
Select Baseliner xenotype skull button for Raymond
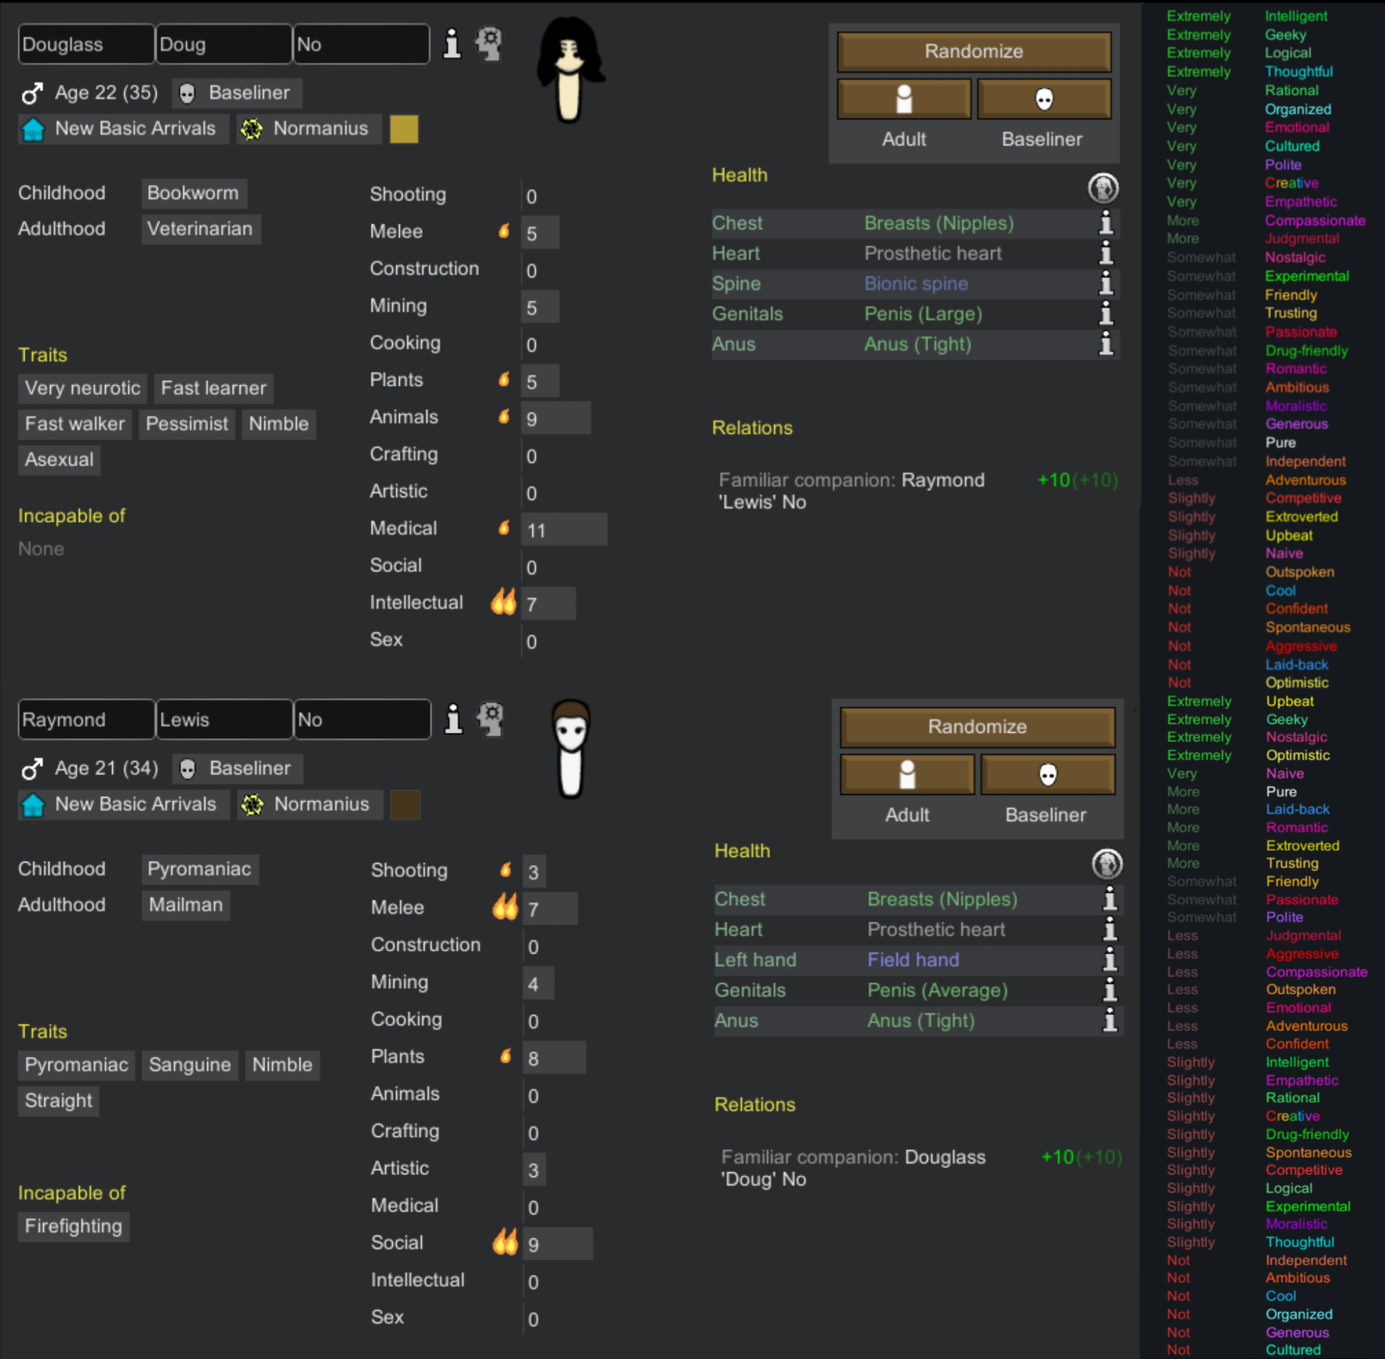pos(1047,774)
